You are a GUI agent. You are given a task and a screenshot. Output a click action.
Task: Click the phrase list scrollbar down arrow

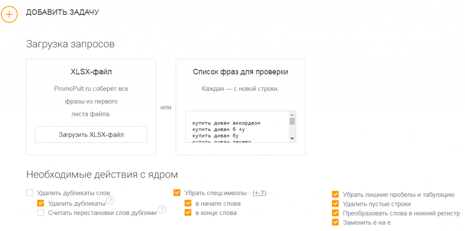point(292,138)
